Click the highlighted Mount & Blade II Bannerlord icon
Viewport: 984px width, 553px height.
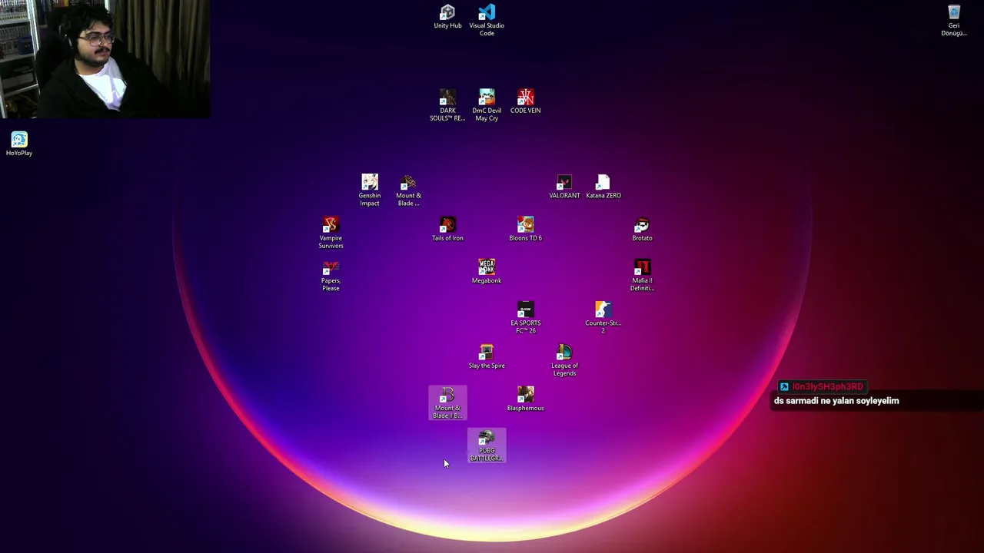click(447, 403)
